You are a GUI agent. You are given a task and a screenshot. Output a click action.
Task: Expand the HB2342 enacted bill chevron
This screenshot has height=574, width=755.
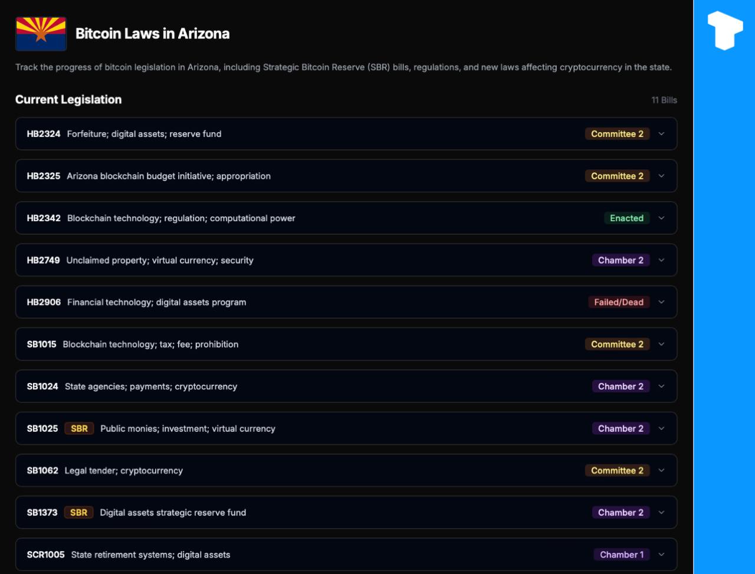point(661,218)
